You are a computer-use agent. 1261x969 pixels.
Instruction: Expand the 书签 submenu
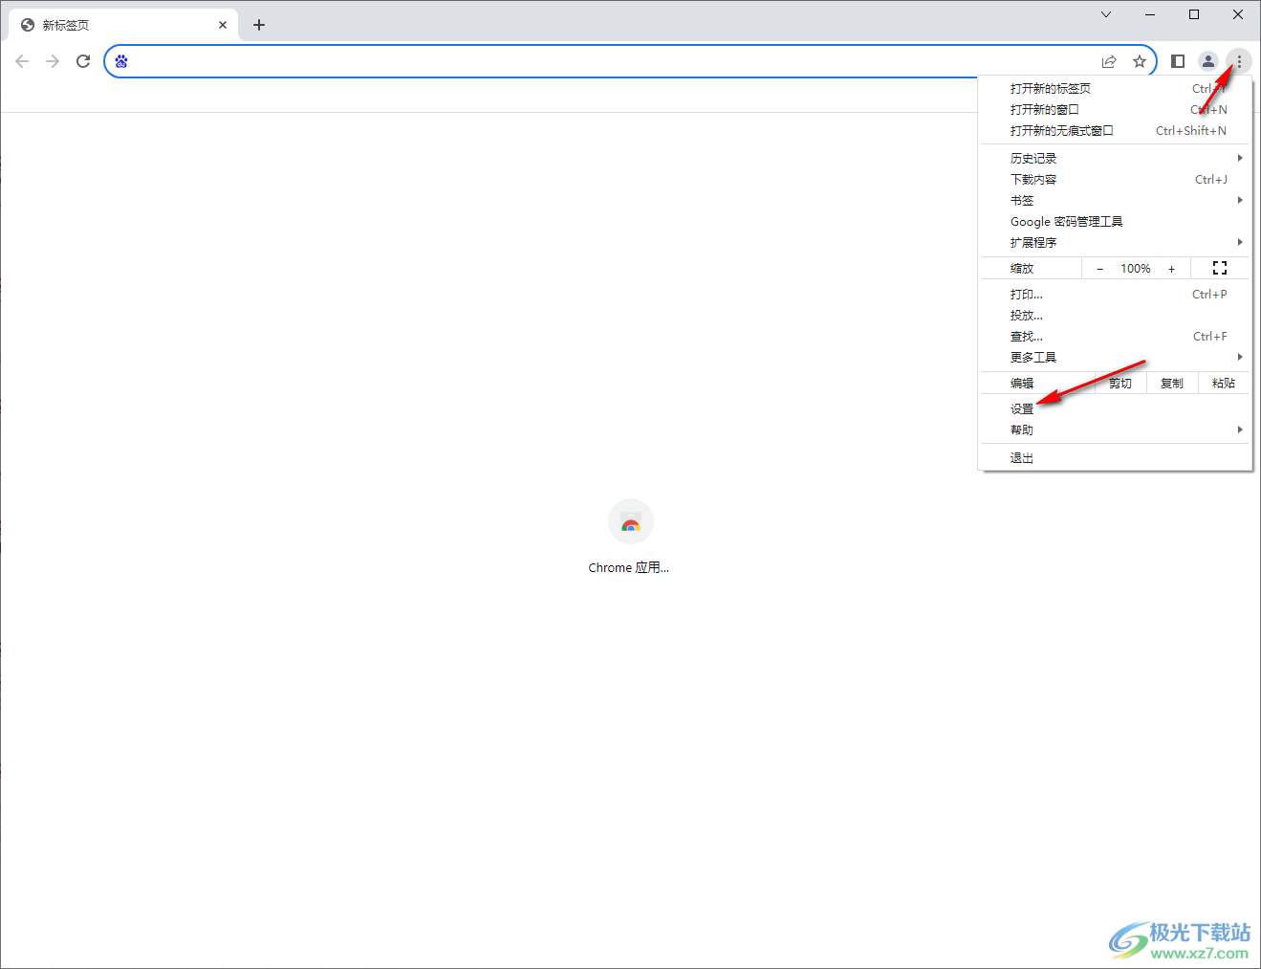click(x=1115, y=200)
